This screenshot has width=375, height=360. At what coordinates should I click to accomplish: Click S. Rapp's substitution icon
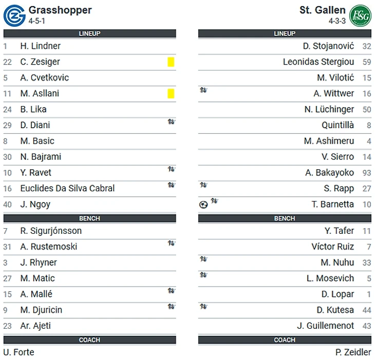pos(203,185)
